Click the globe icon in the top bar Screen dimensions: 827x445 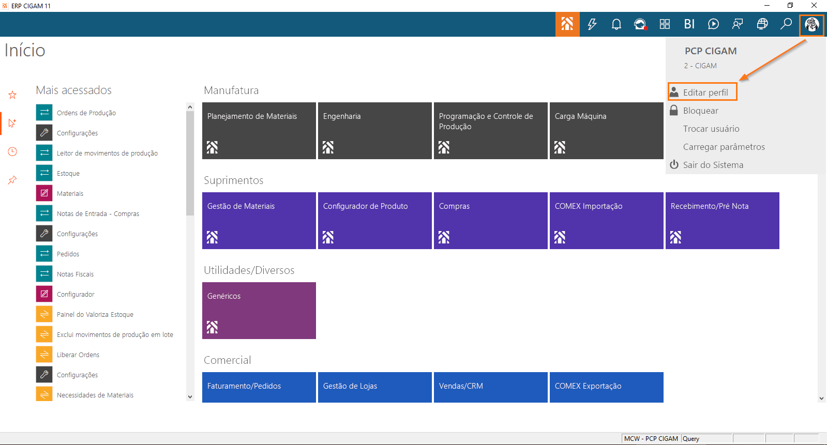click(x=762, y=24)
